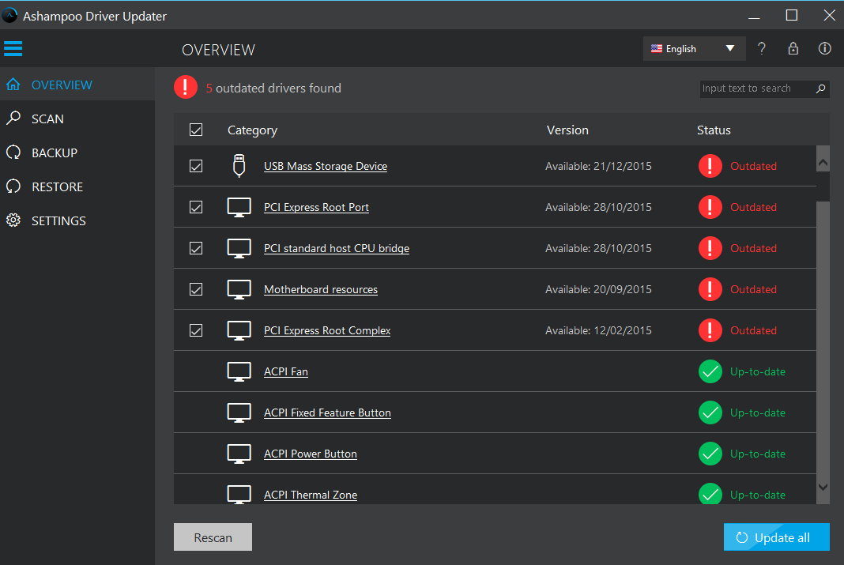
Task: Click the scrollbar down arrow
Action: coord(823,487)
